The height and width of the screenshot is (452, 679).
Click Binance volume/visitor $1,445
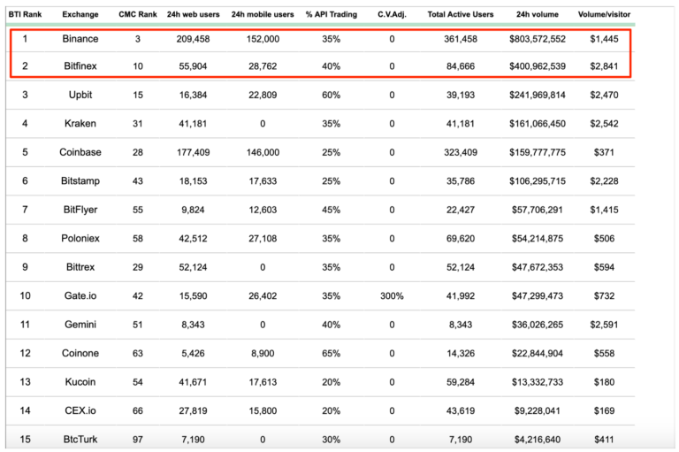tap(604, 39)
